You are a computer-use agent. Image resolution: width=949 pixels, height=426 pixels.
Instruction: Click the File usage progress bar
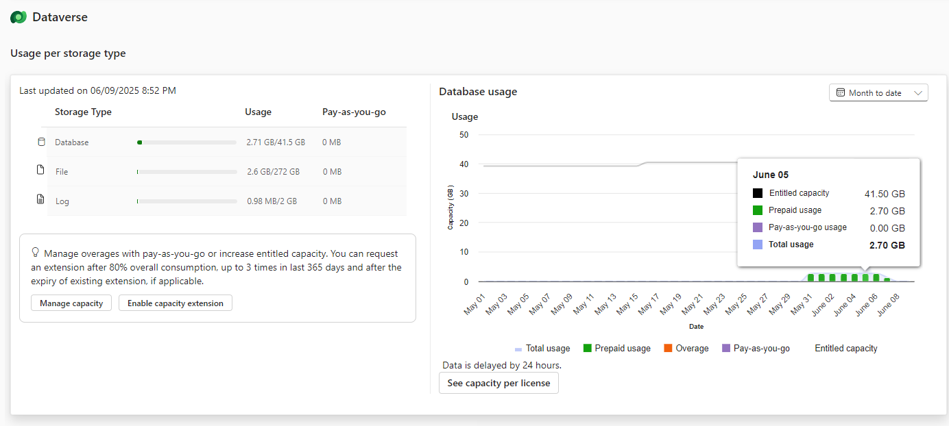coord(187,172)
